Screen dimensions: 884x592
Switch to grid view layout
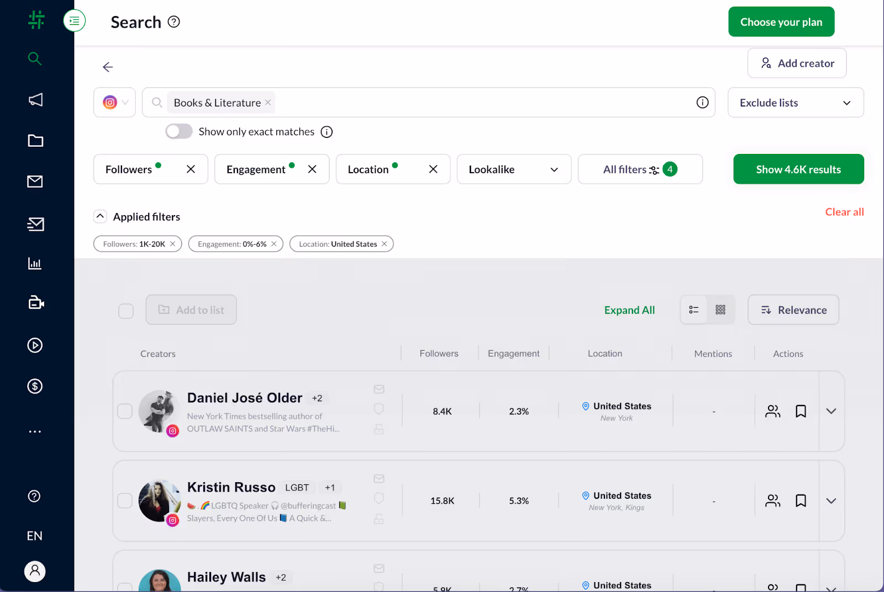point(720,310)
